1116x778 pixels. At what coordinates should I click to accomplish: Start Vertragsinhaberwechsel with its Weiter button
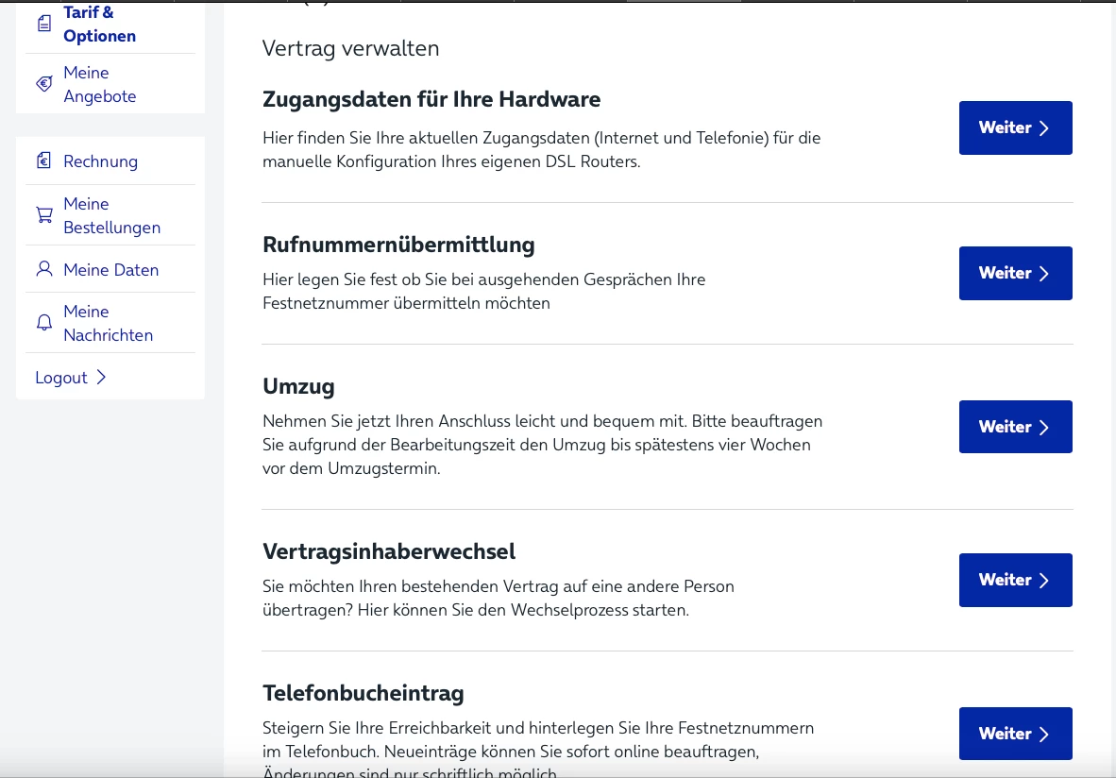(x=1015, y=580)
